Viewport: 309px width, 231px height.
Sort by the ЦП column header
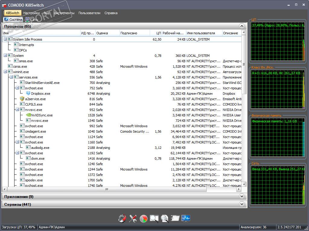coord(156,33)
